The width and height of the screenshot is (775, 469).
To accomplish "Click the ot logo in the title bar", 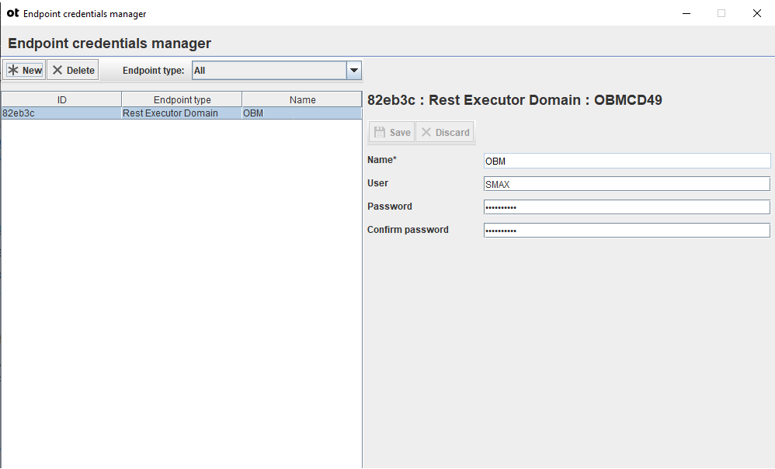I will (x=12, y=13).
